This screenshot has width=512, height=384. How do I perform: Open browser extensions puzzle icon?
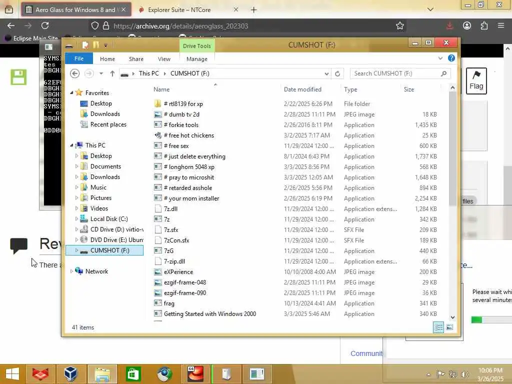pos(484,25)
